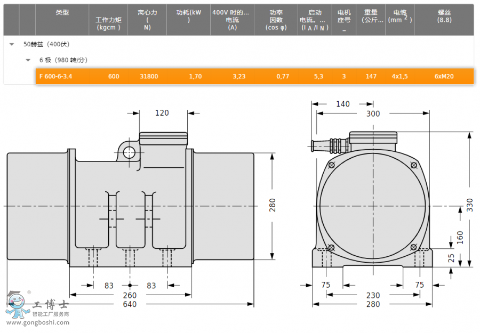Click the 260 base length dimension
Screen dimensions: 480x333
130,295
